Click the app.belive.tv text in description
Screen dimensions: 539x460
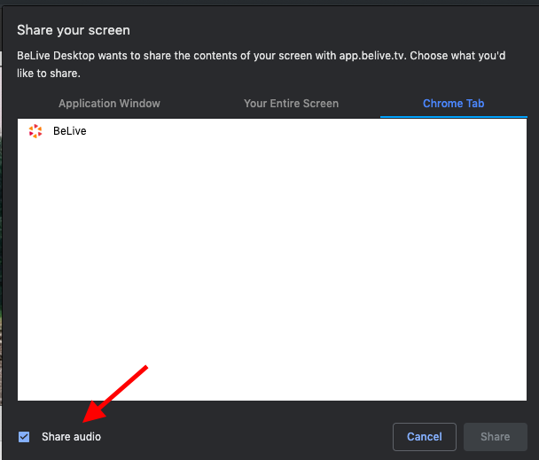372,56
